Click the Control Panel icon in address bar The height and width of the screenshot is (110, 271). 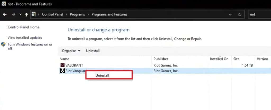34,14
